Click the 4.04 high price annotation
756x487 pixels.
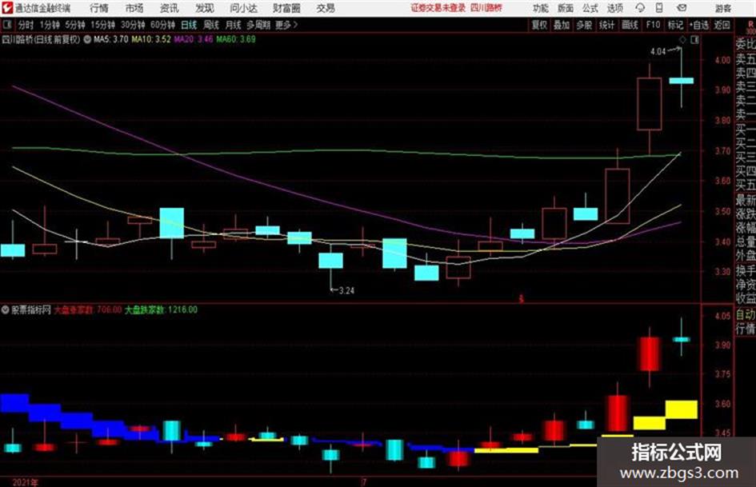658,52
